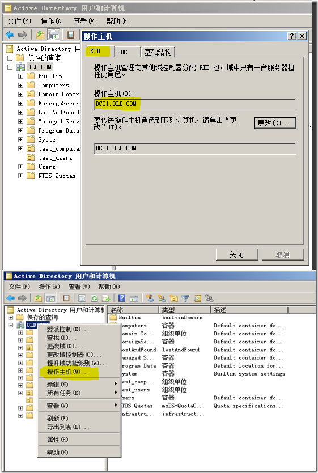The width and height of the screenshot is (318, 473).
Task: Expand the 保存的查询 node in the upper tree
Action: 10,58
